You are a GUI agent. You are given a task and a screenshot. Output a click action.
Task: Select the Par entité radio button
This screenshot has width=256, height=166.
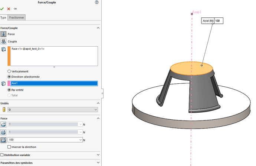pos(9,90)
